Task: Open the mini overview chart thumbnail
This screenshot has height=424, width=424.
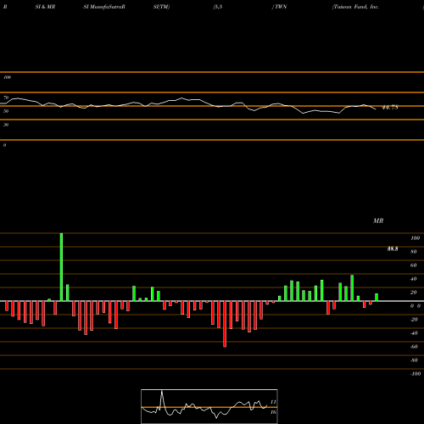Action: point(209,406)
